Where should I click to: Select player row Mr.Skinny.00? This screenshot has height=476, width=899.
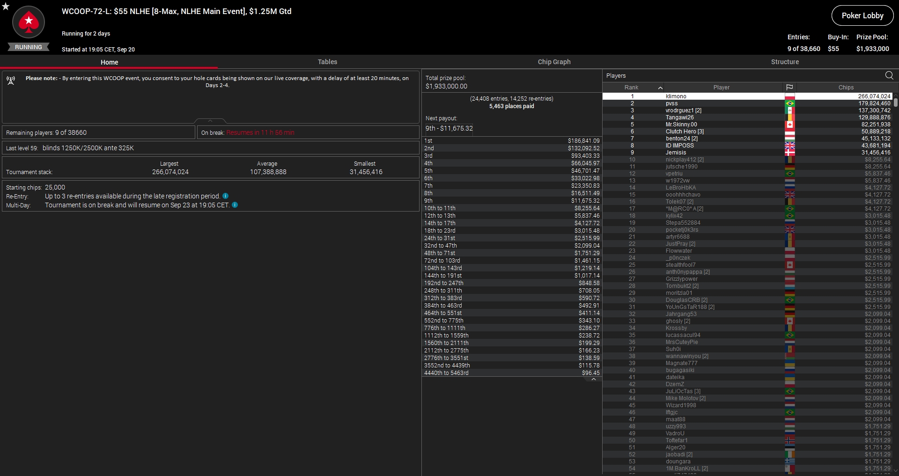[x=747, y=124]
